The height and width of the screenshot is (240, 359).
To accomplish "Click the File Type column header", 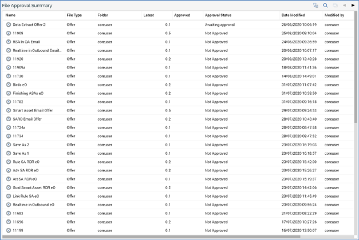I will coord(74,15).
